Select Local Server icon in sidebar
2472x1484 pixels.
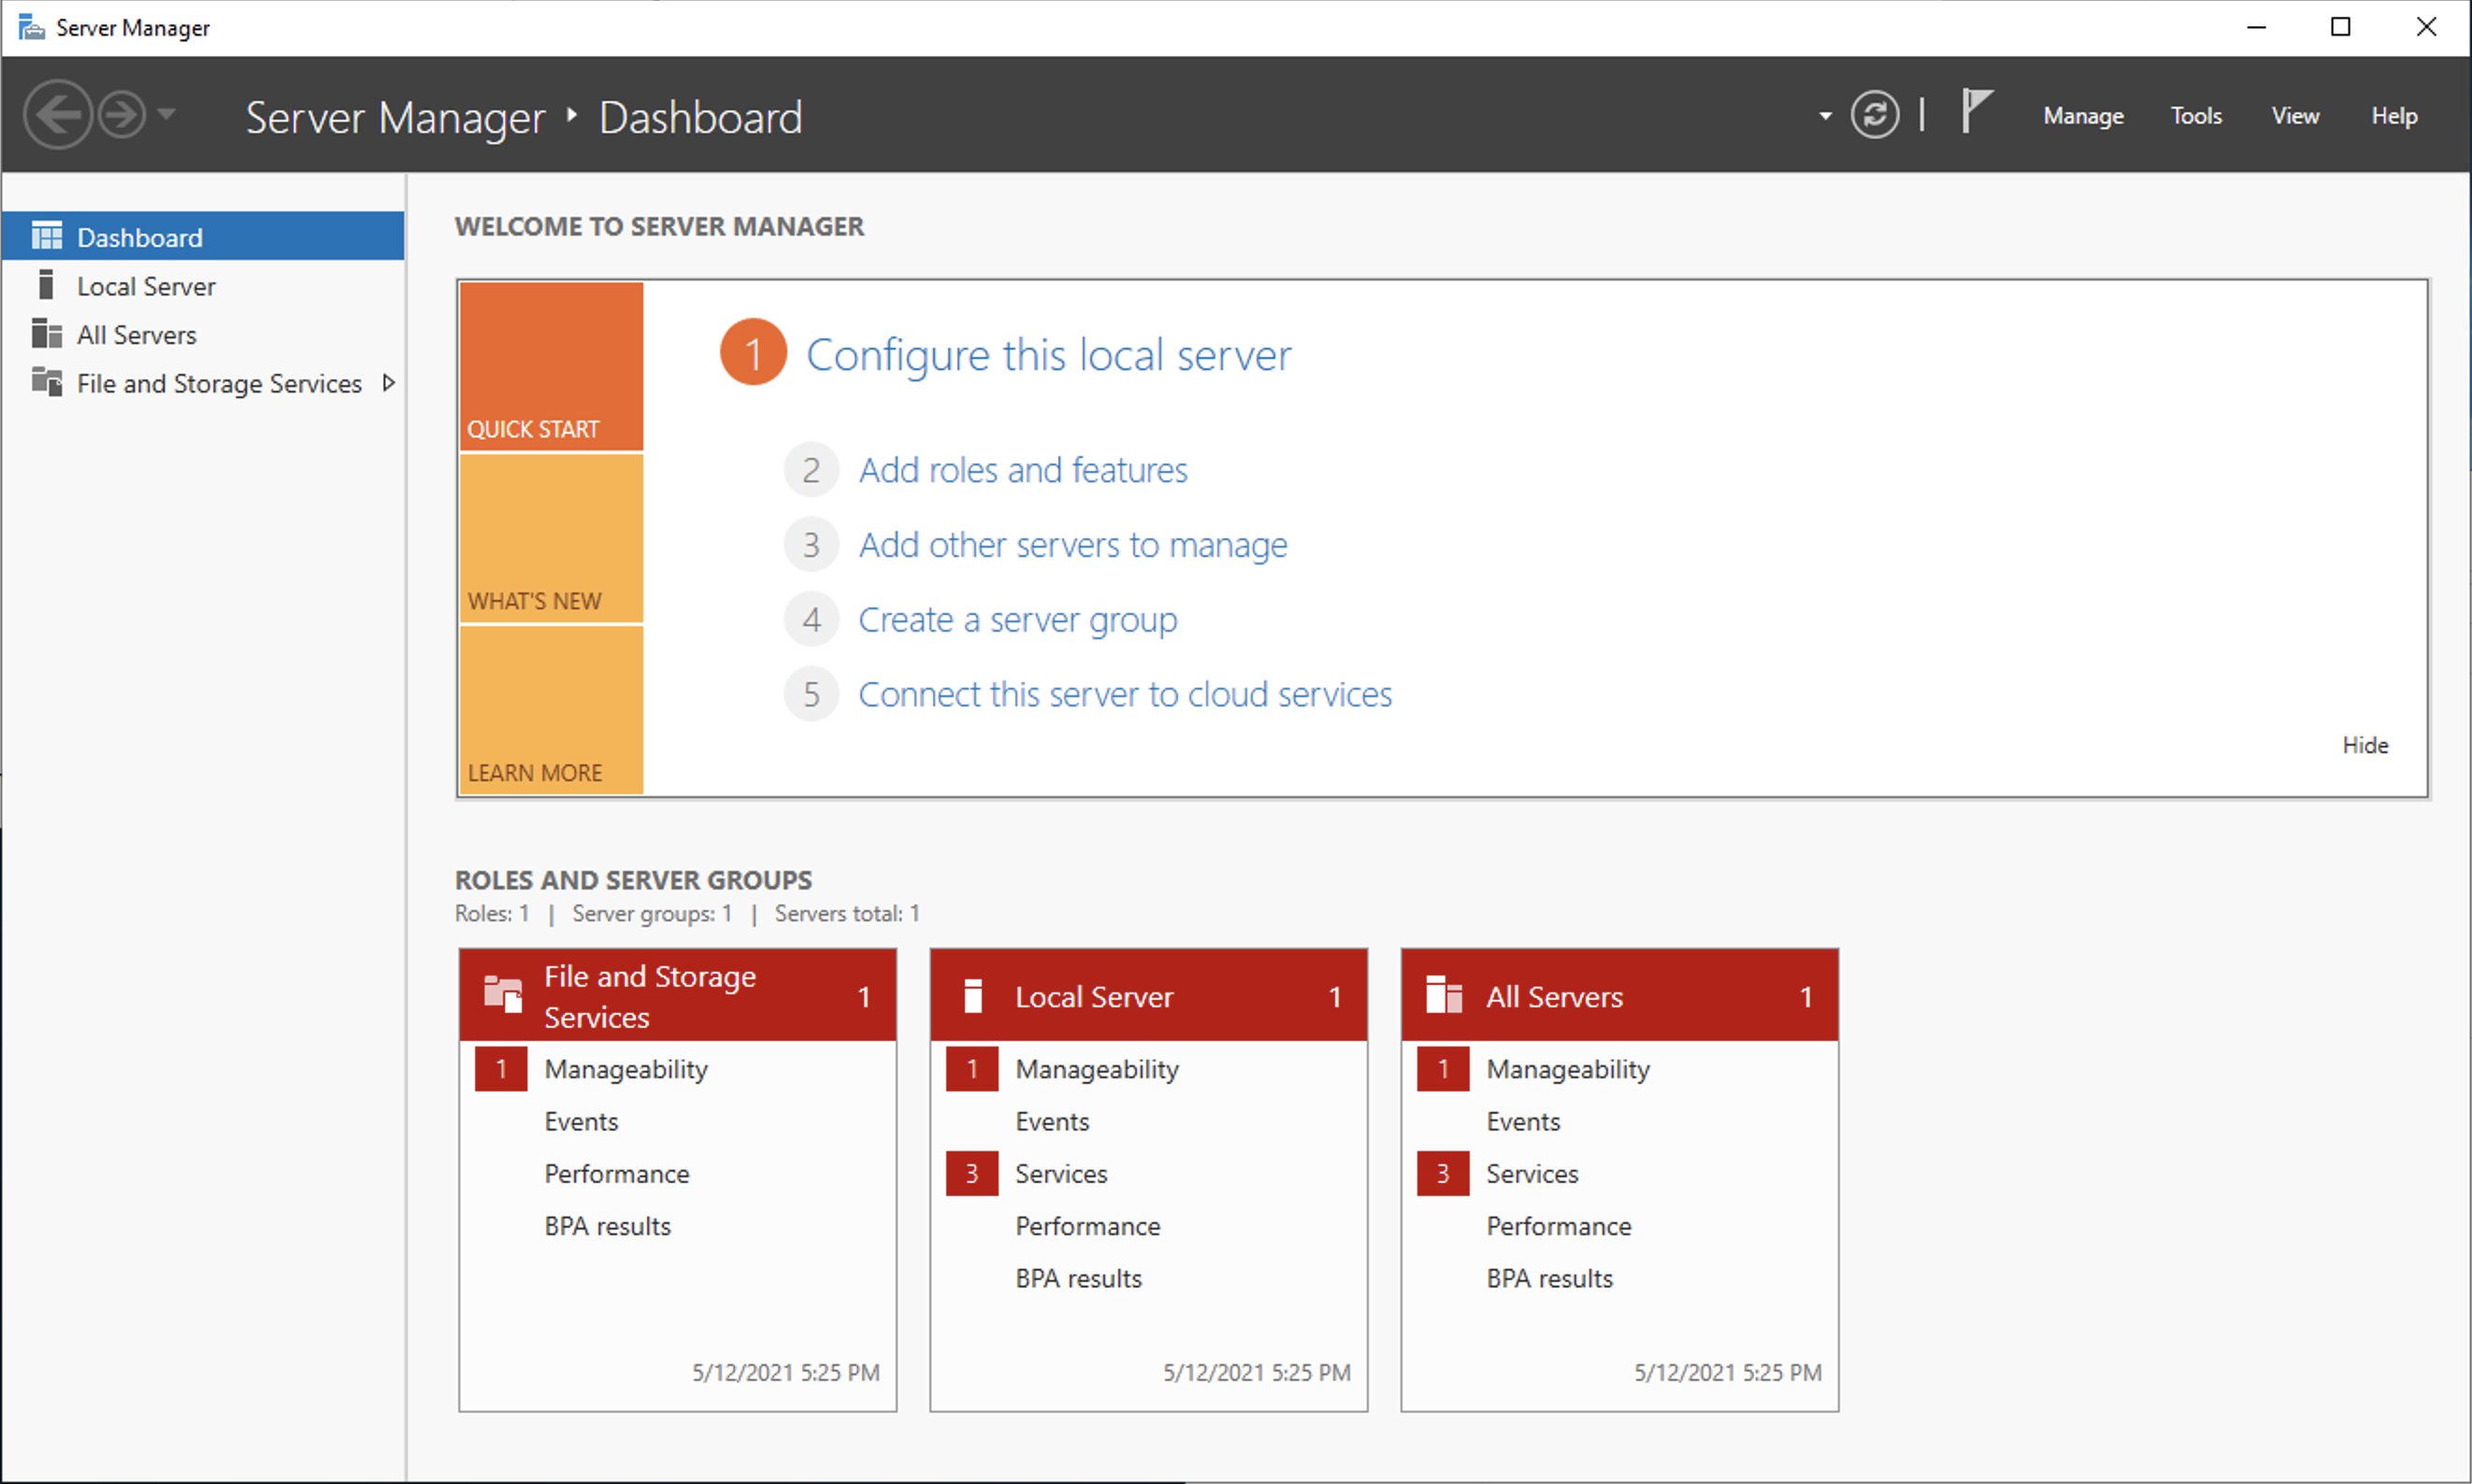coord(46,285)
